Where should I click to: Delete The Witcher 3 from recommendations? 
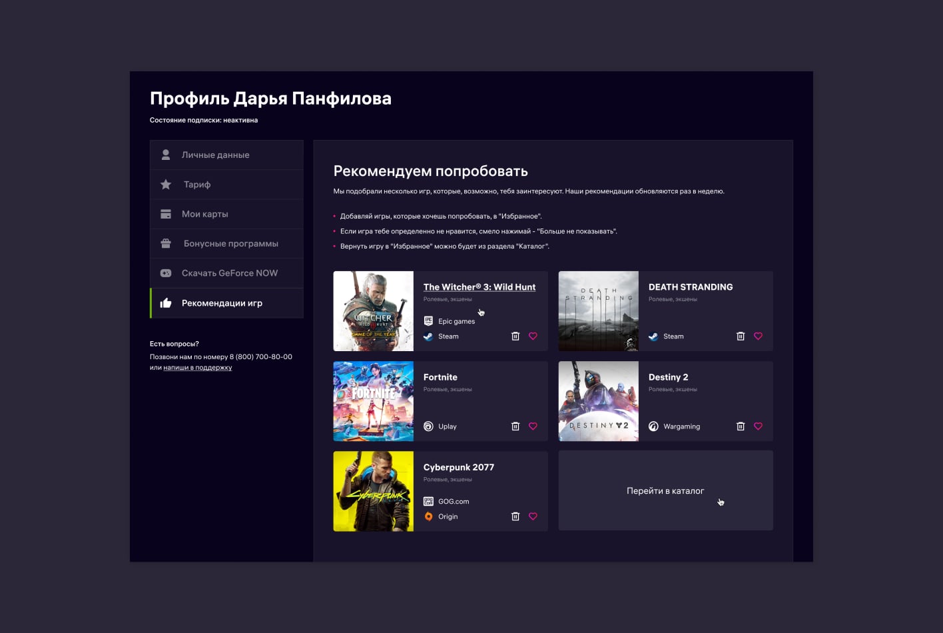[x=515, y=336]
